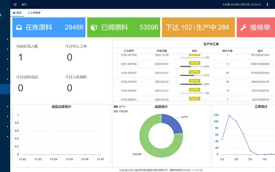Click the 12-07 axis label in 成品出库统计

tap(100, 159)
